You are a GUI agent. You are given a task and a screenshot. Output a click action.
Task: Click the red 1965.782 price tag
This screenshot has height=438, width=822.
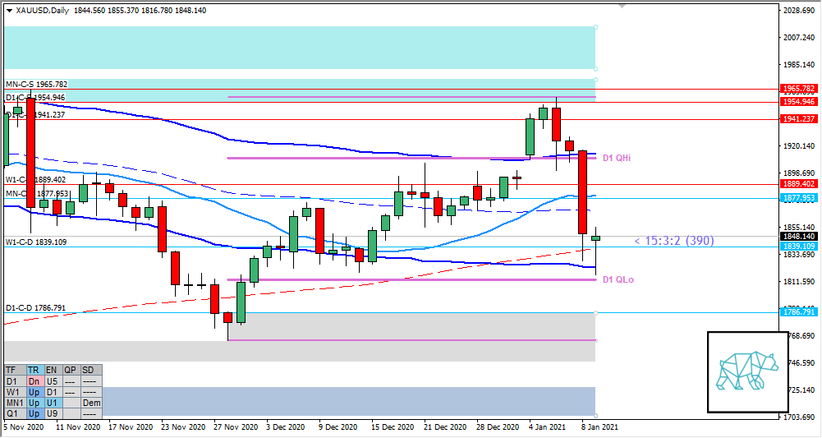[798, 88]
